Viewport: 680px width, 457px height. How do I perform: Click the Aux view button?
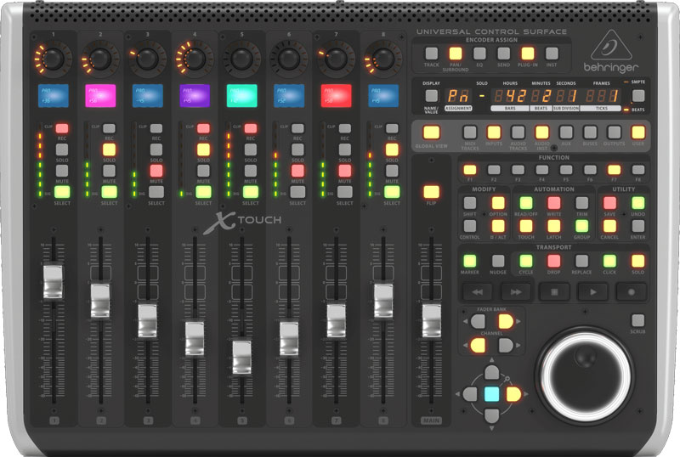566,133
